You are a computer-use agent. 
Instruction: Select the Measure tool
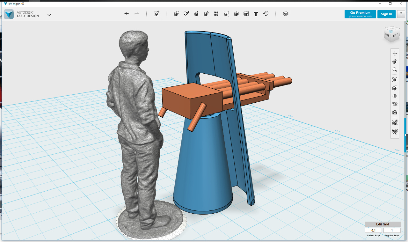[246, 14]
